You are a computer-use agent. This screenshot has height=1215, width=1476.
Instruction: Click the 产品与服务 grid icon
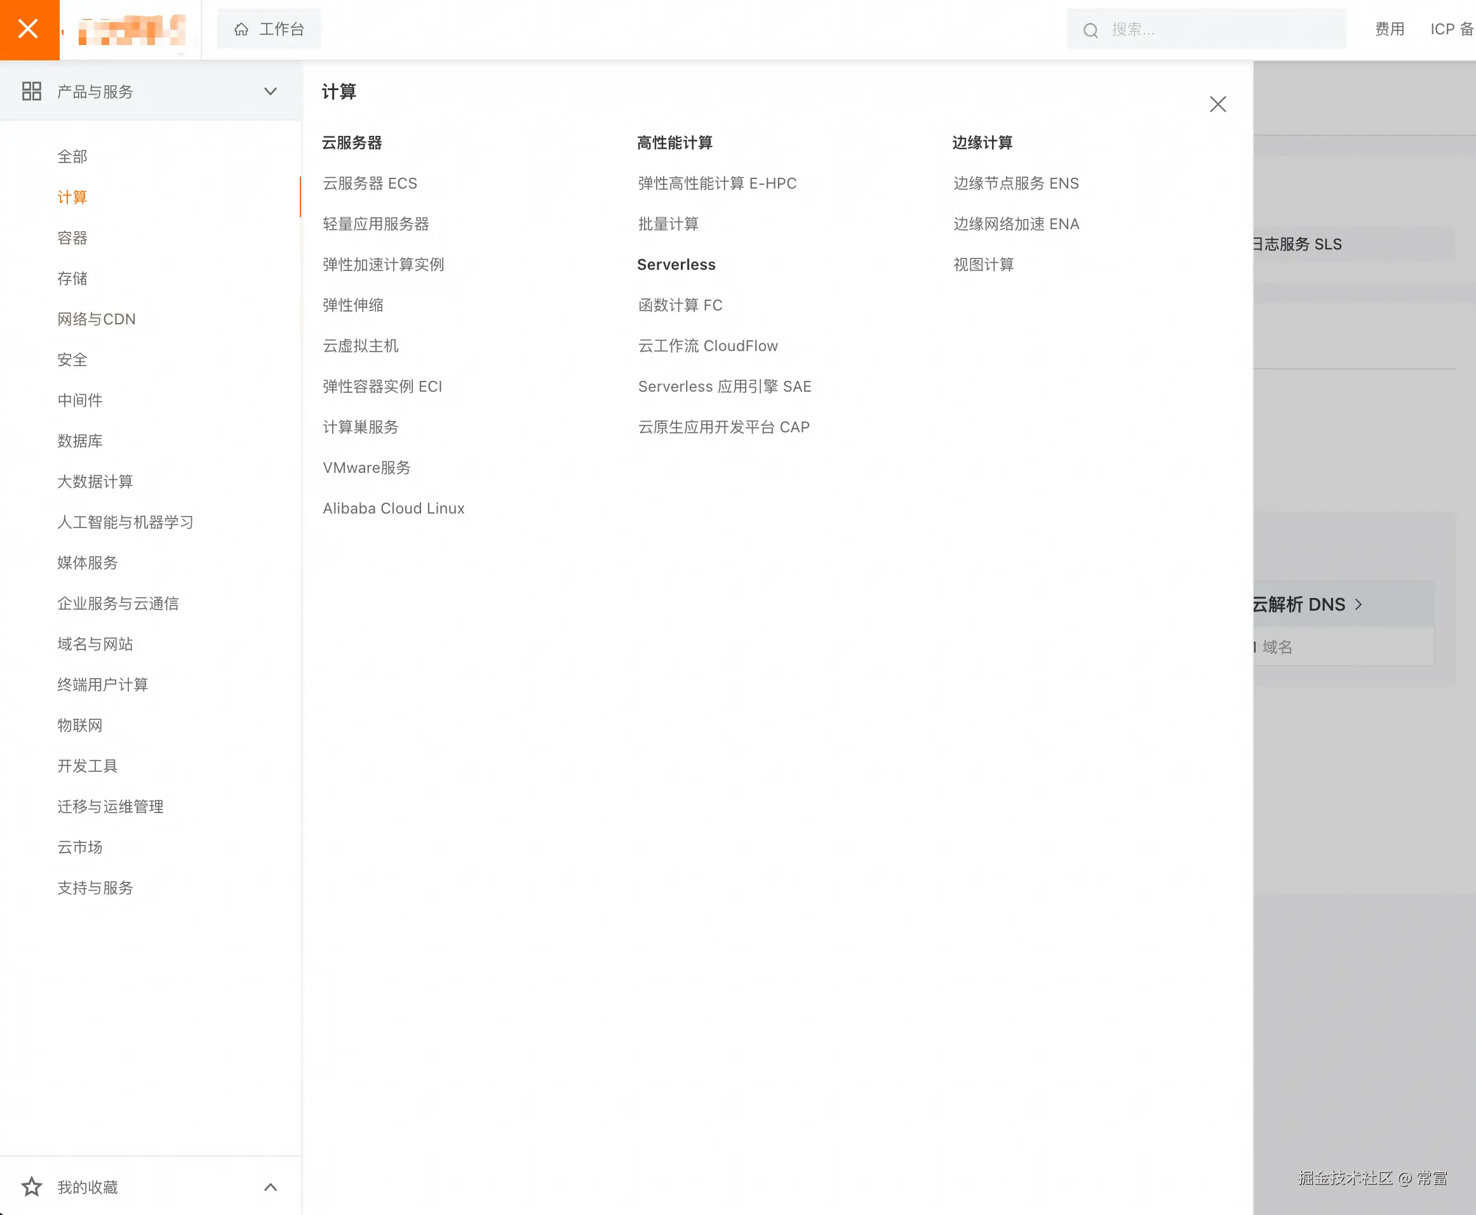32,91
